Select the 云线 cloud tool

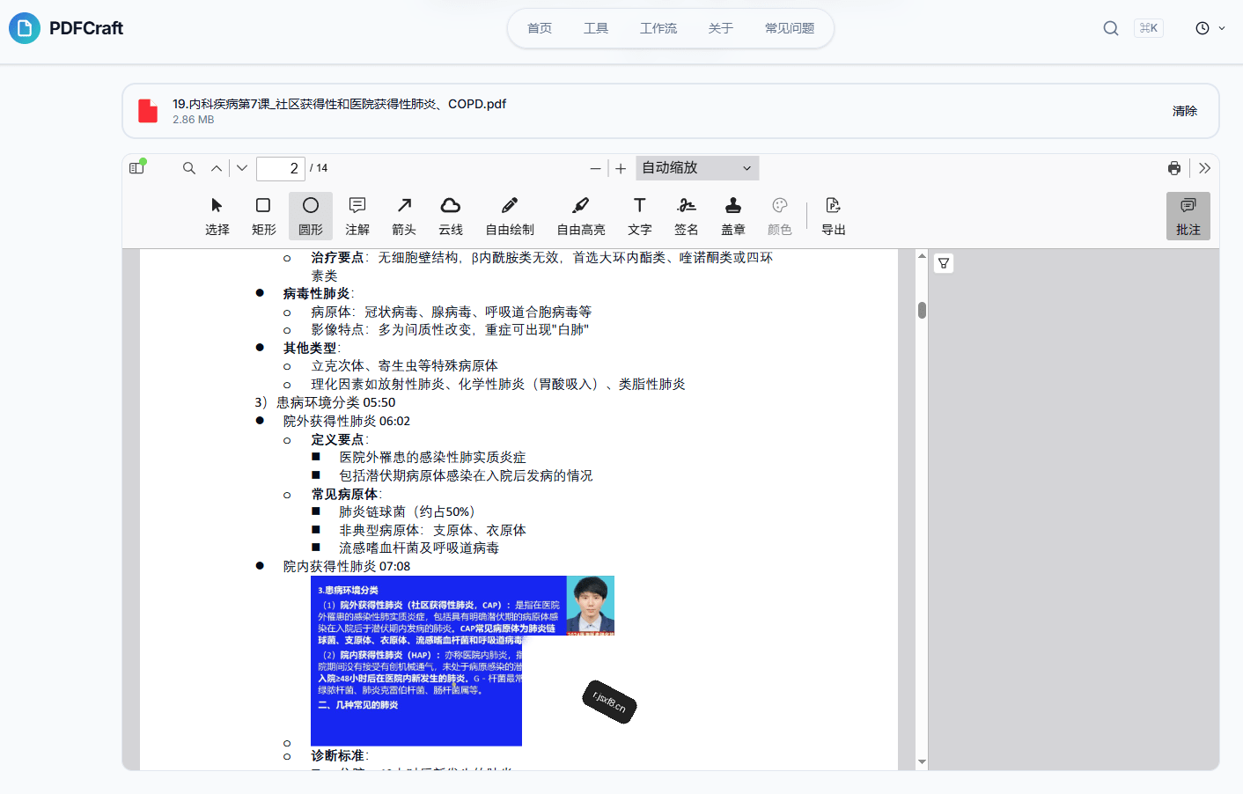[x=451, y=217]
